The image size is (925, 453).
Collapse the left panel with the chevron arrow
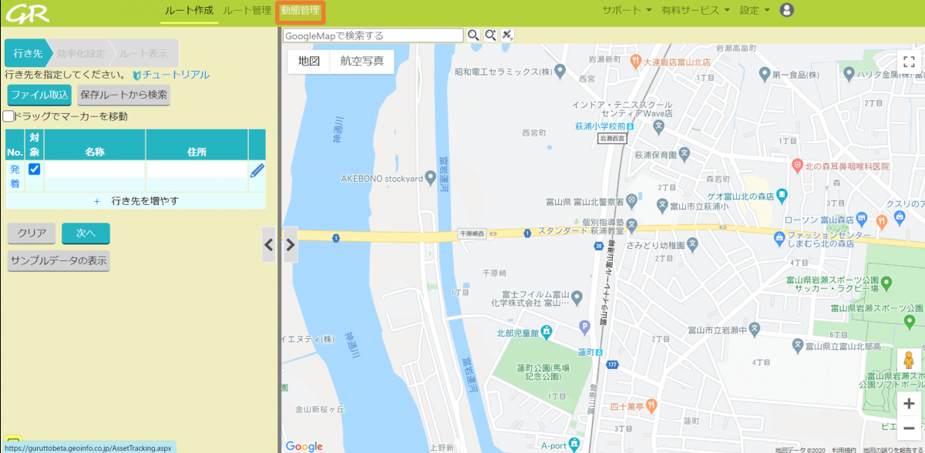268,245
